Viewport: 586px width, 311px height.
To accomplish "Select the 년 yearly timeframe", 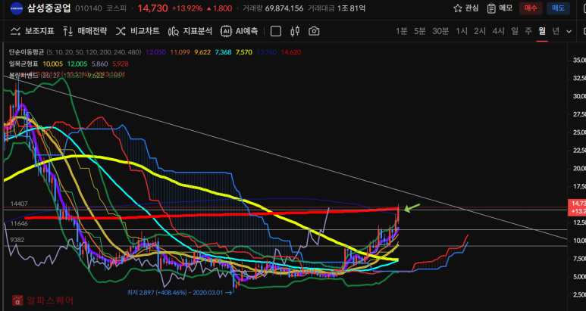I will [x=556, y=31].
